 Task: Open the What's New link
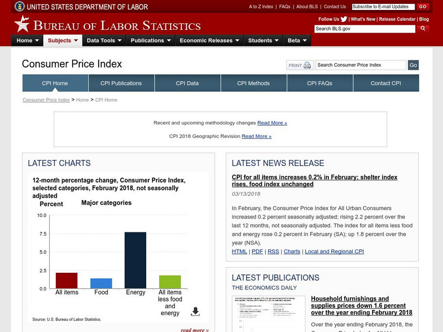(x=363, y=19)
